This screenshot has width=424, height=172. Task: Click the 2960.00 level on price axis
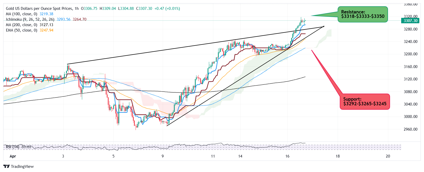pyautogui.click(x=411, y=129)
